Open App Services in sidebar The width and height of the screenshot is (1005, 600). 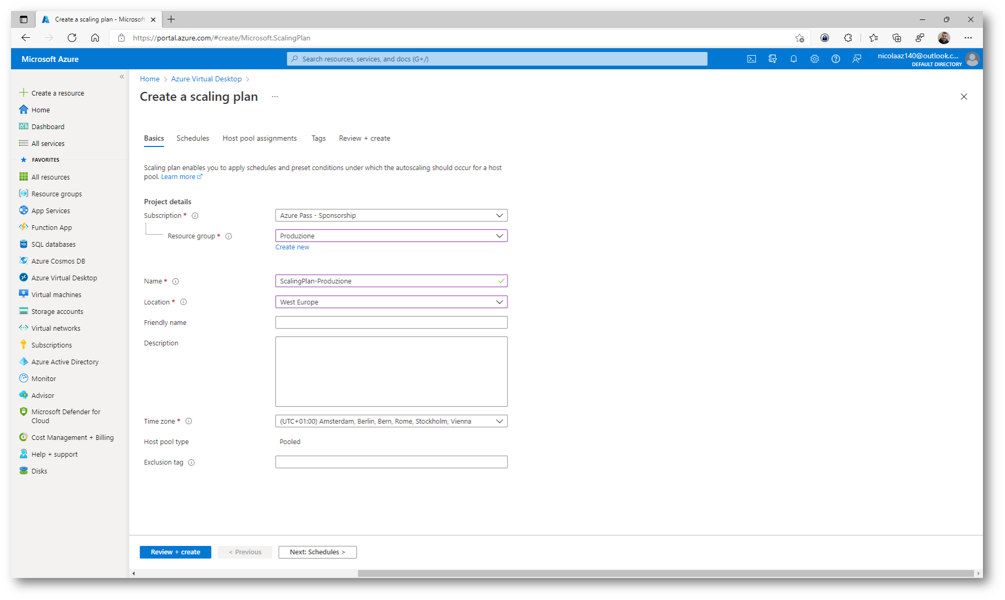tap(50, 210)
